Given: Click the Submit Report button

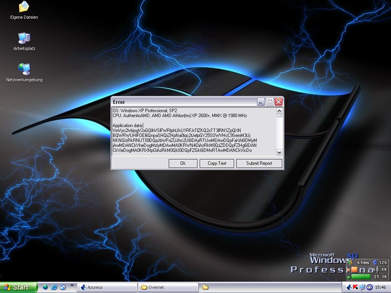Looking at the screenshot, I should point(259,163).
